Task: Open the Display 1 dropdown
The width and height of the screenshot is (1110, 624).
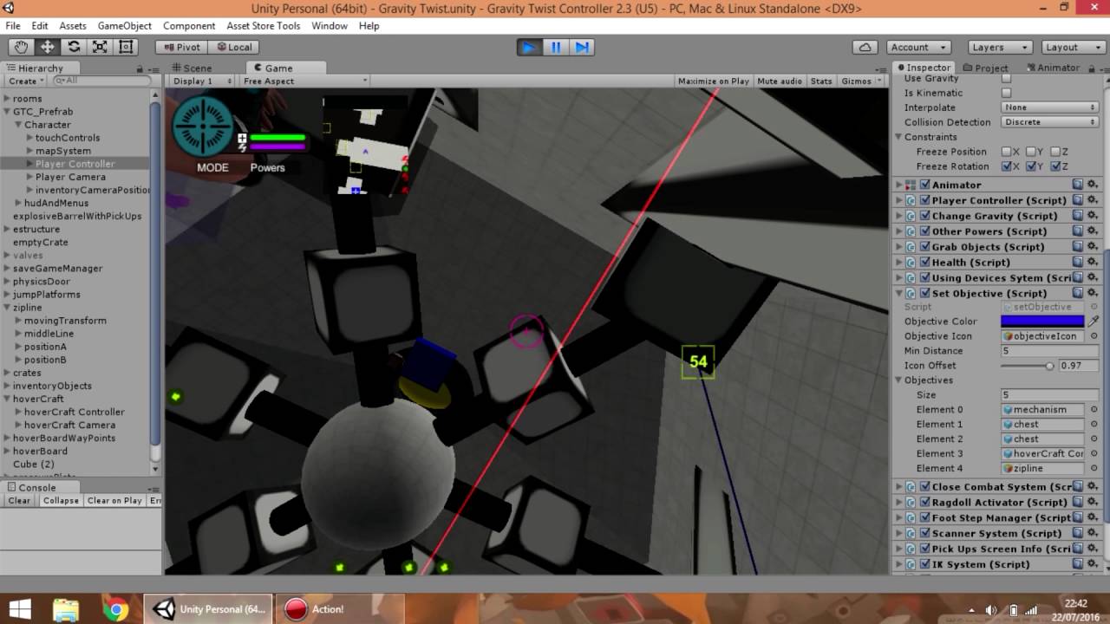Action: tap(202, 81)
